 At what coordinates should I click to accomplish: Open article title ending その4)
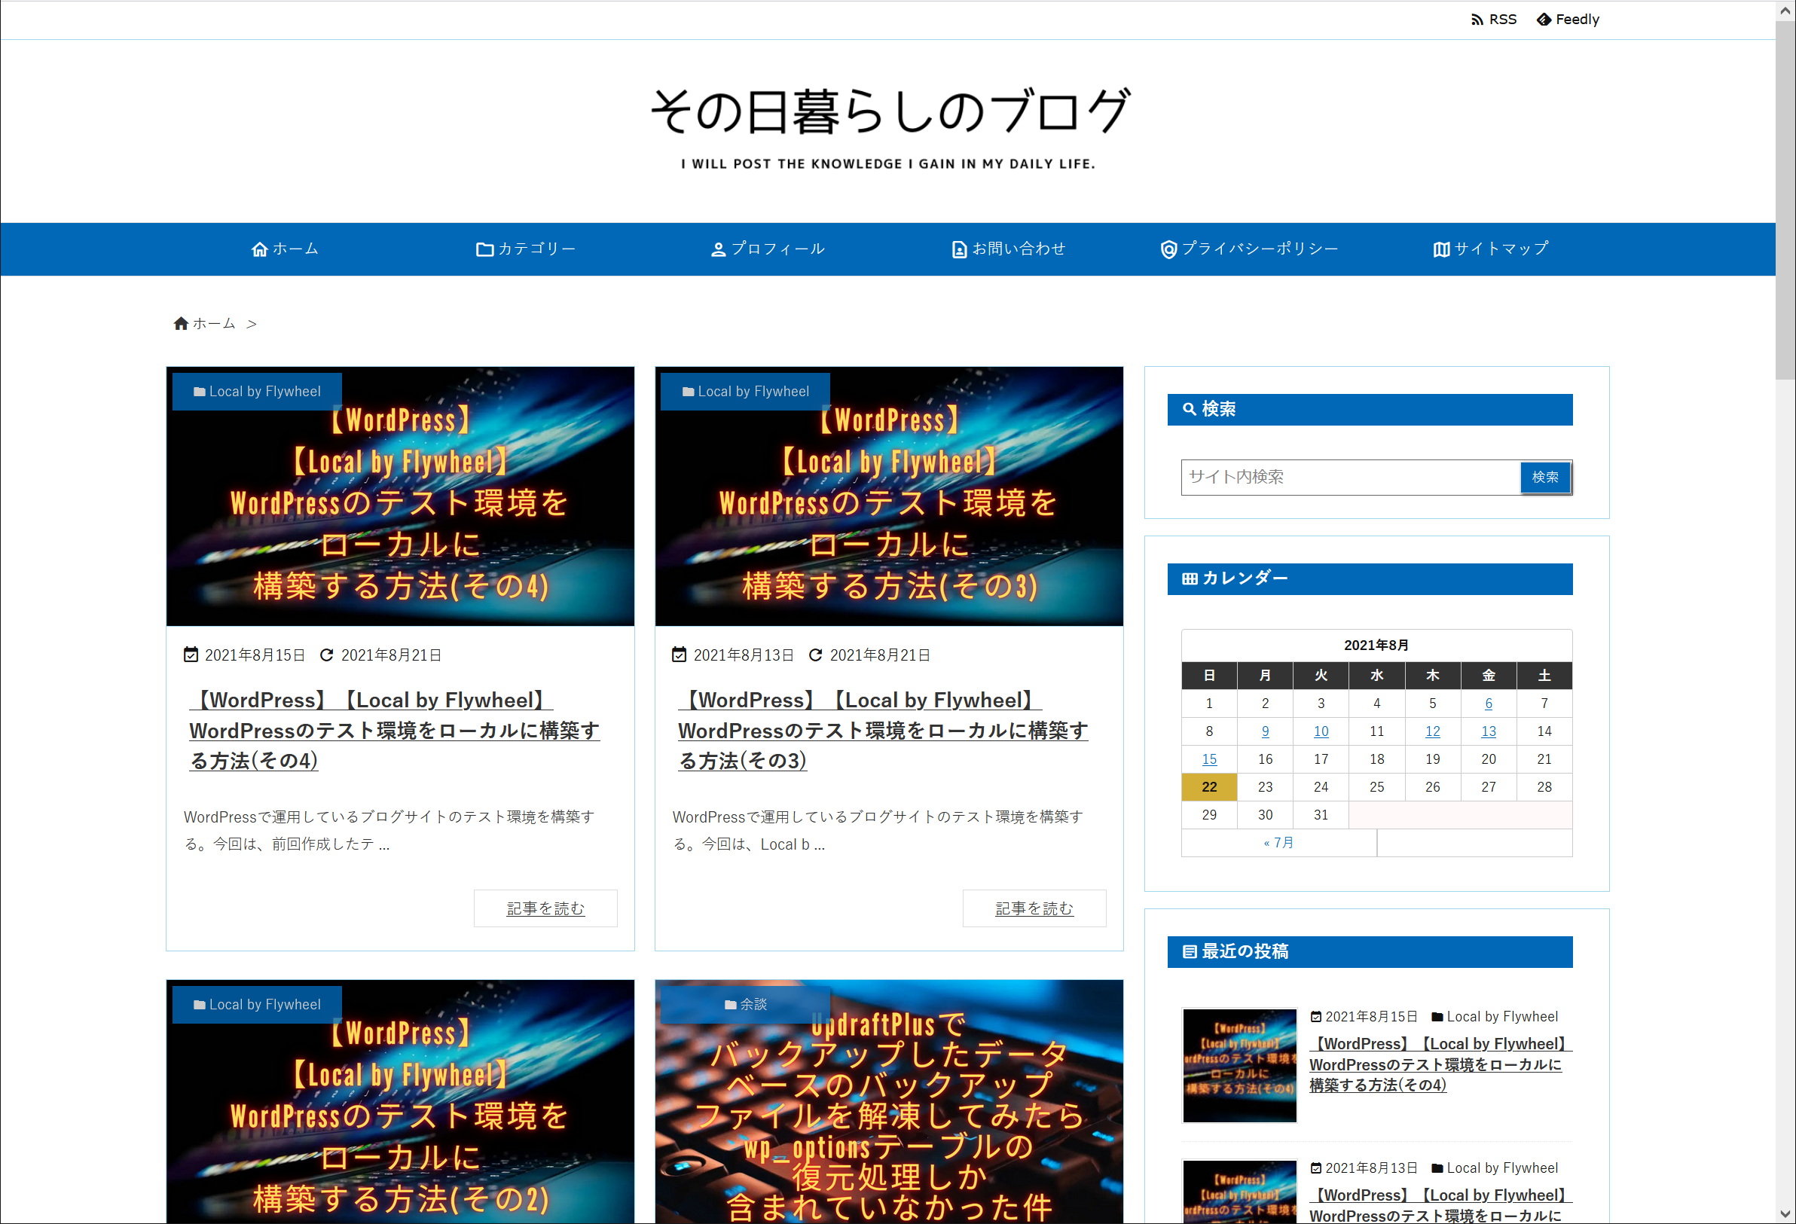click(394, 730)
